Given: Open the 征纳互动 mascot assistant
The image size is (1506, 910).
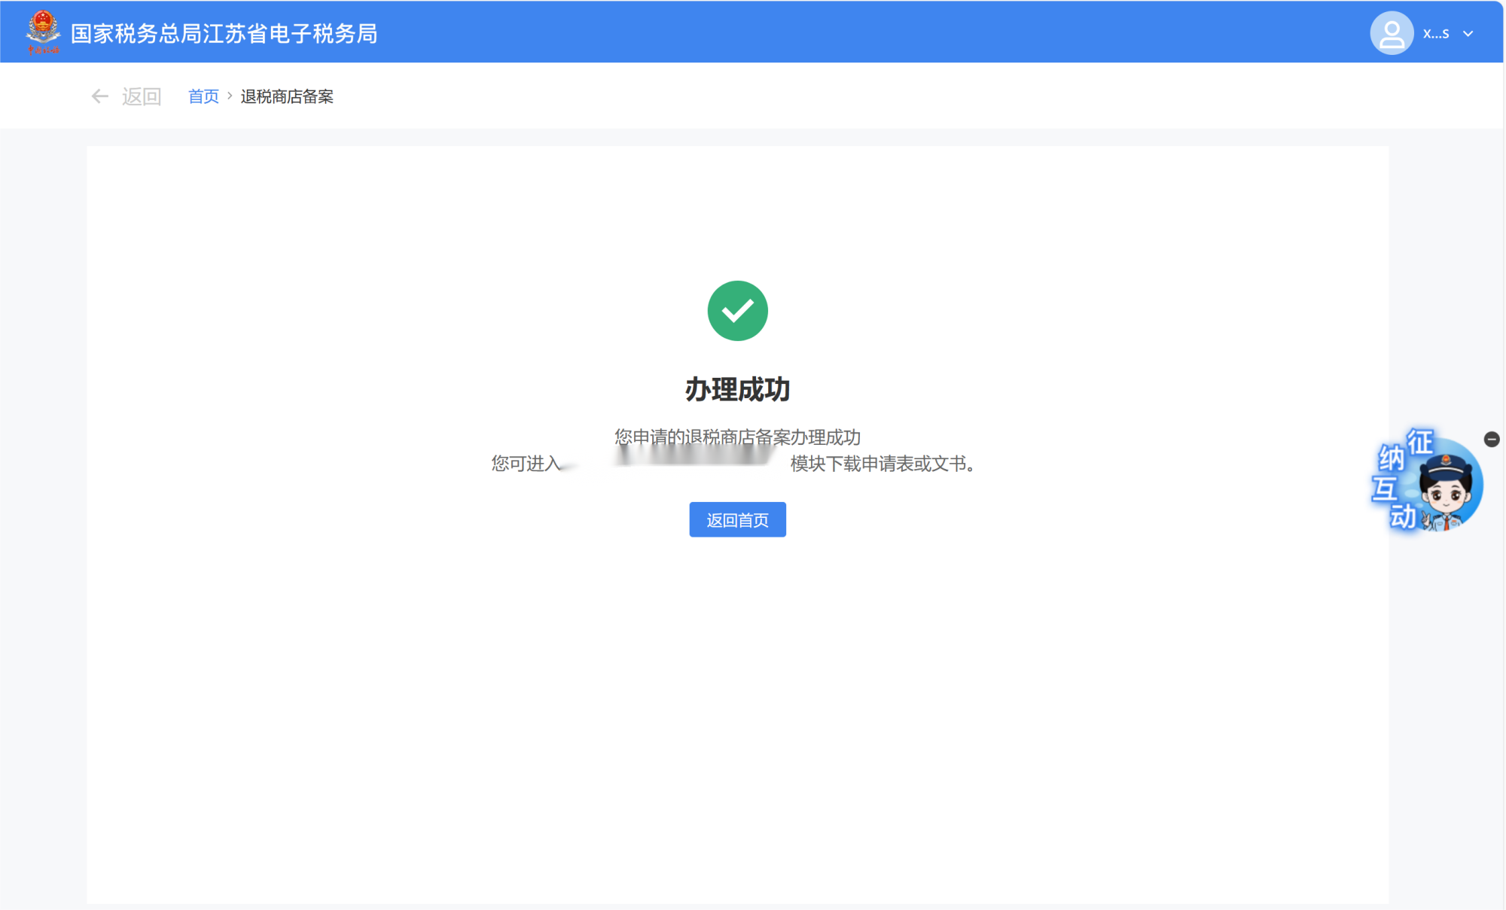Looking at the screenshot, I should point(1445,489).
